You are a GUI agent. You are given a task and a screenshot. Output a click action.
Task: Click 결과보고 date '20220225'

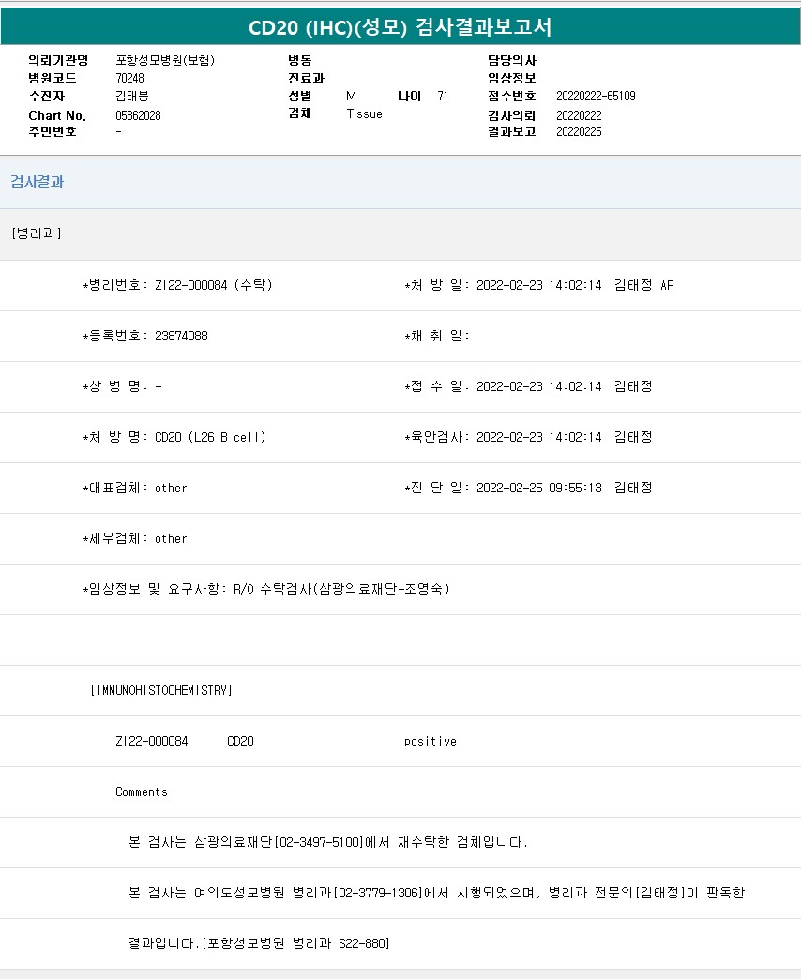pyautogui.click(x=579, y=131)
